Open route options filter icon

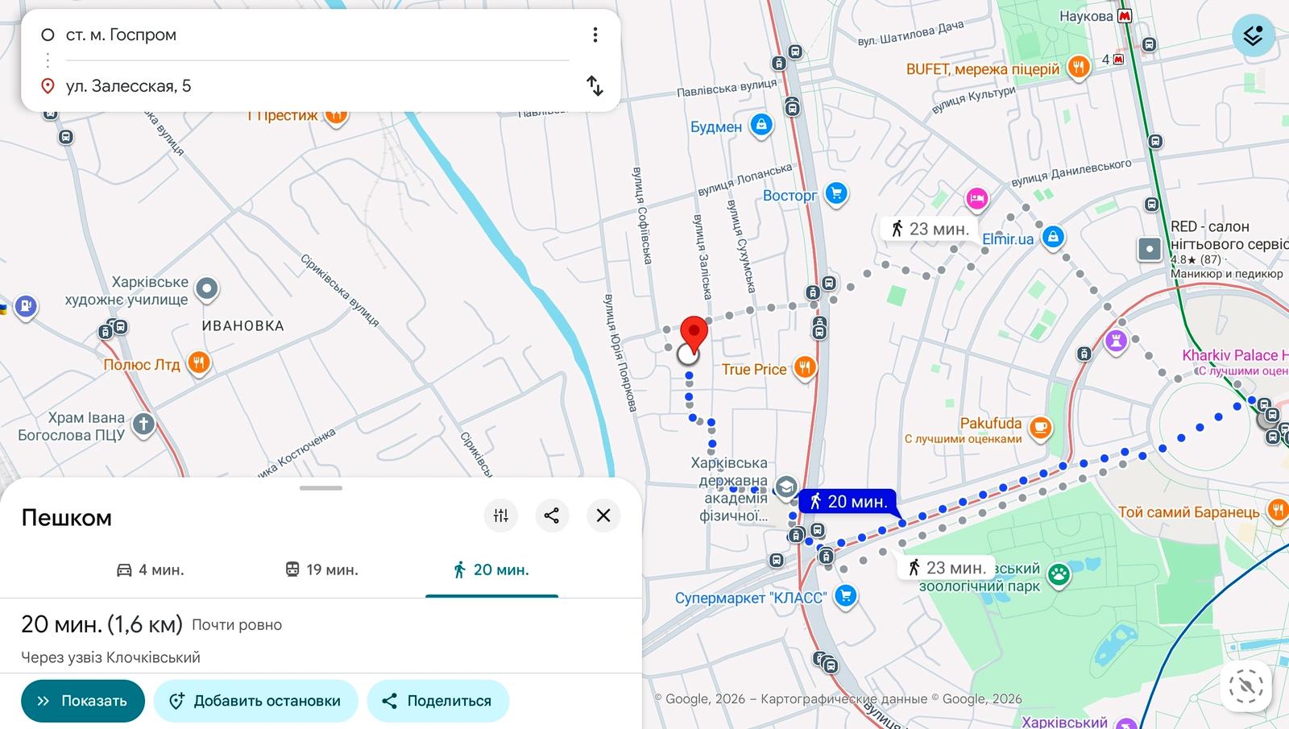(501, 516)
